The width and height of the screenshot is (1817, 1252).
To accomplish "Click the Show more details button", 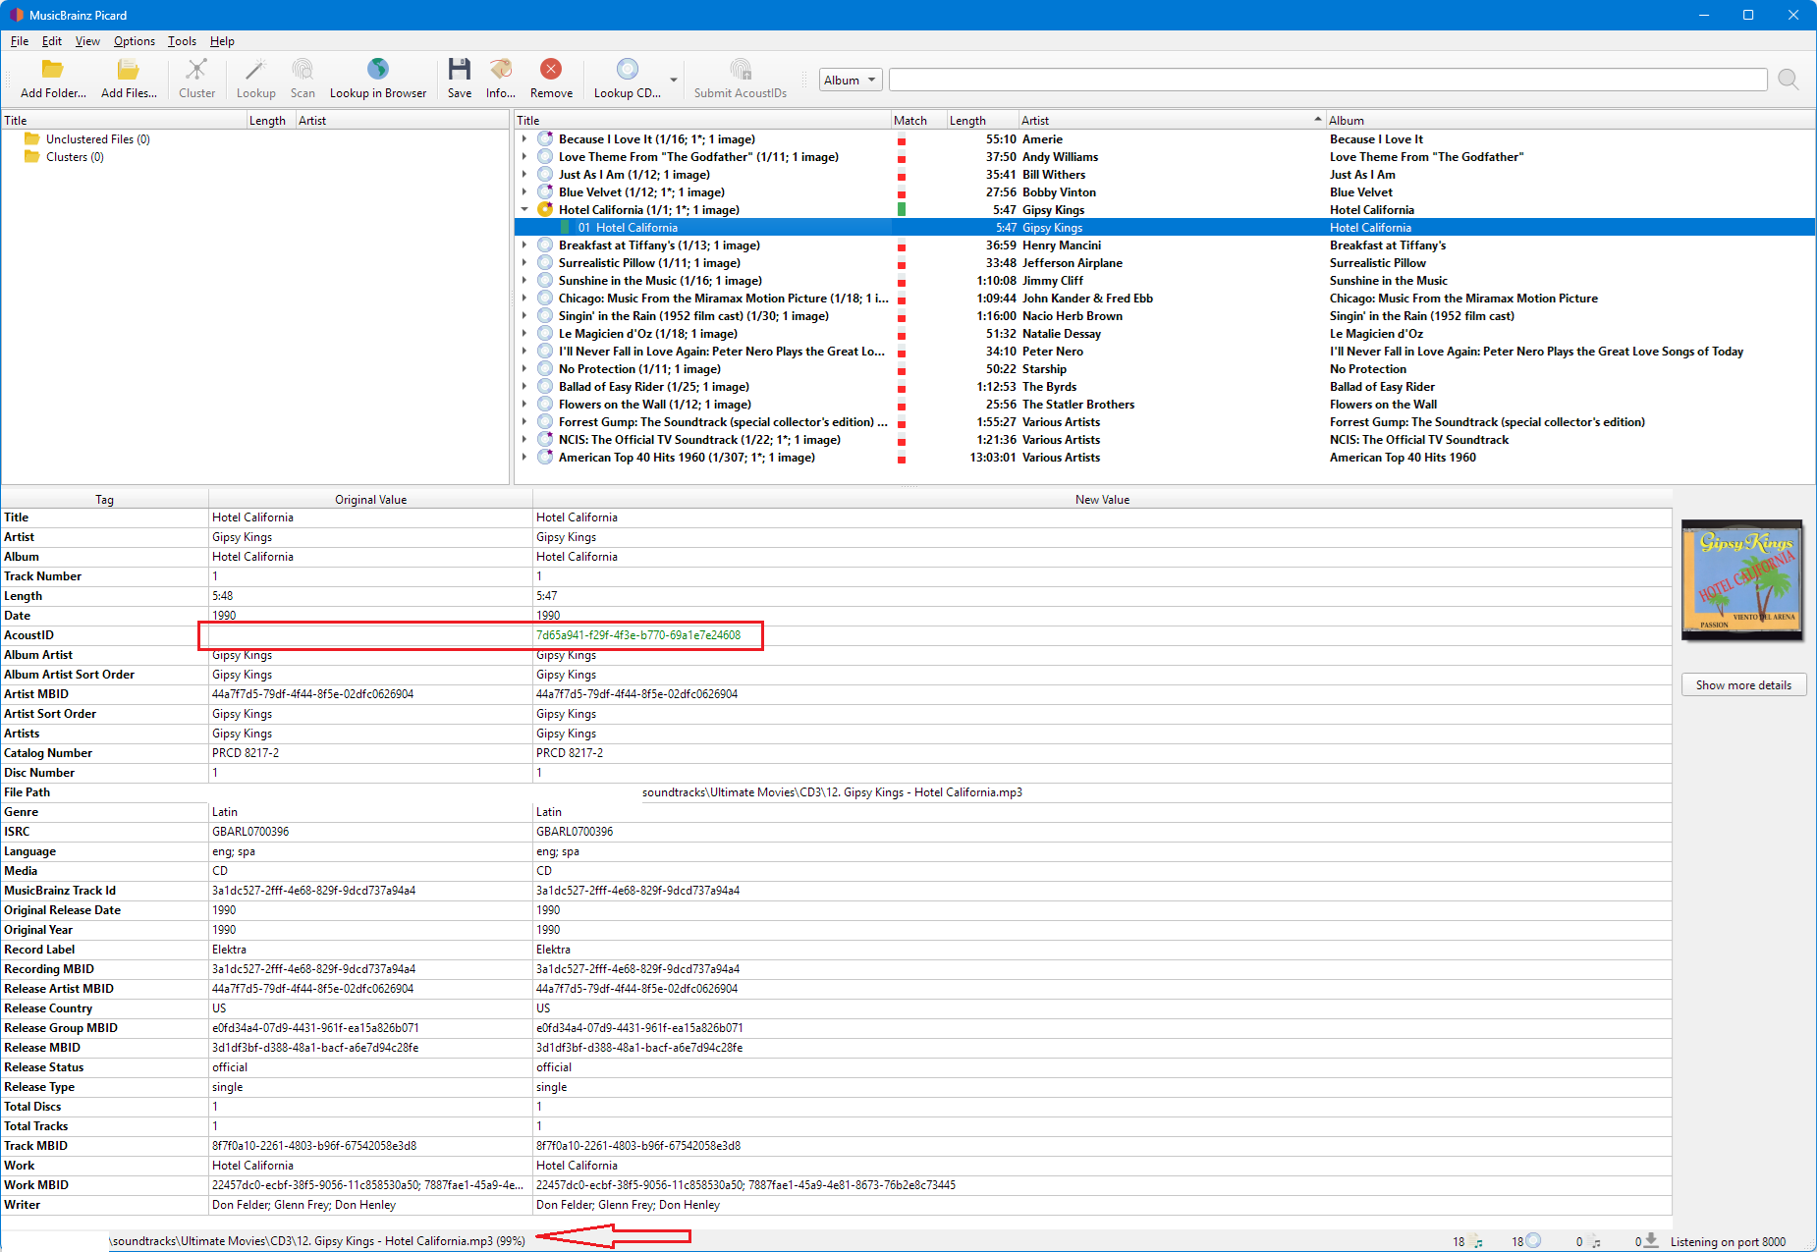I will pos(1743,685).
